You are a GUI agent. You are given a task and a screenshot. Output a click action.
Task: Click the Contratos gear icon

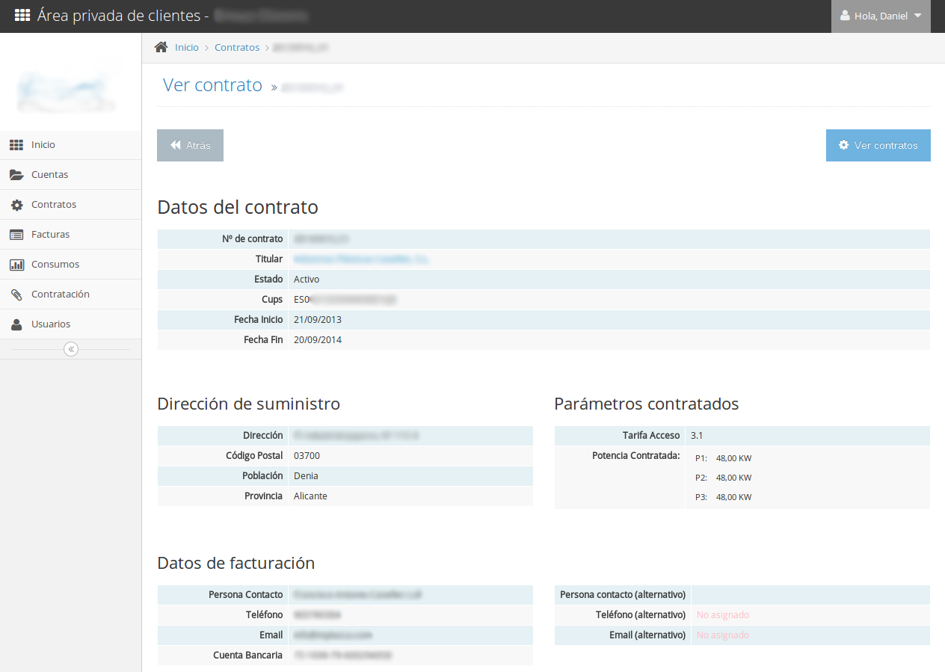[16, 204]
